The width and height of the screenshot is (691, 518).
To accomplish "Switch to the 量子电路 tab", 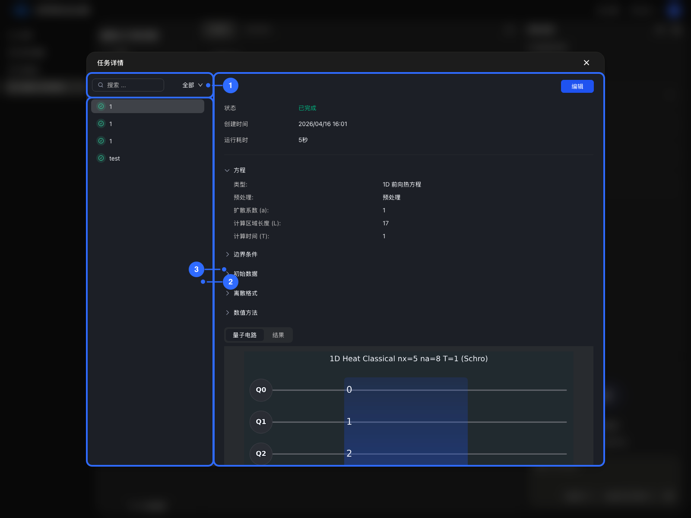I will (x=245, y=335).
